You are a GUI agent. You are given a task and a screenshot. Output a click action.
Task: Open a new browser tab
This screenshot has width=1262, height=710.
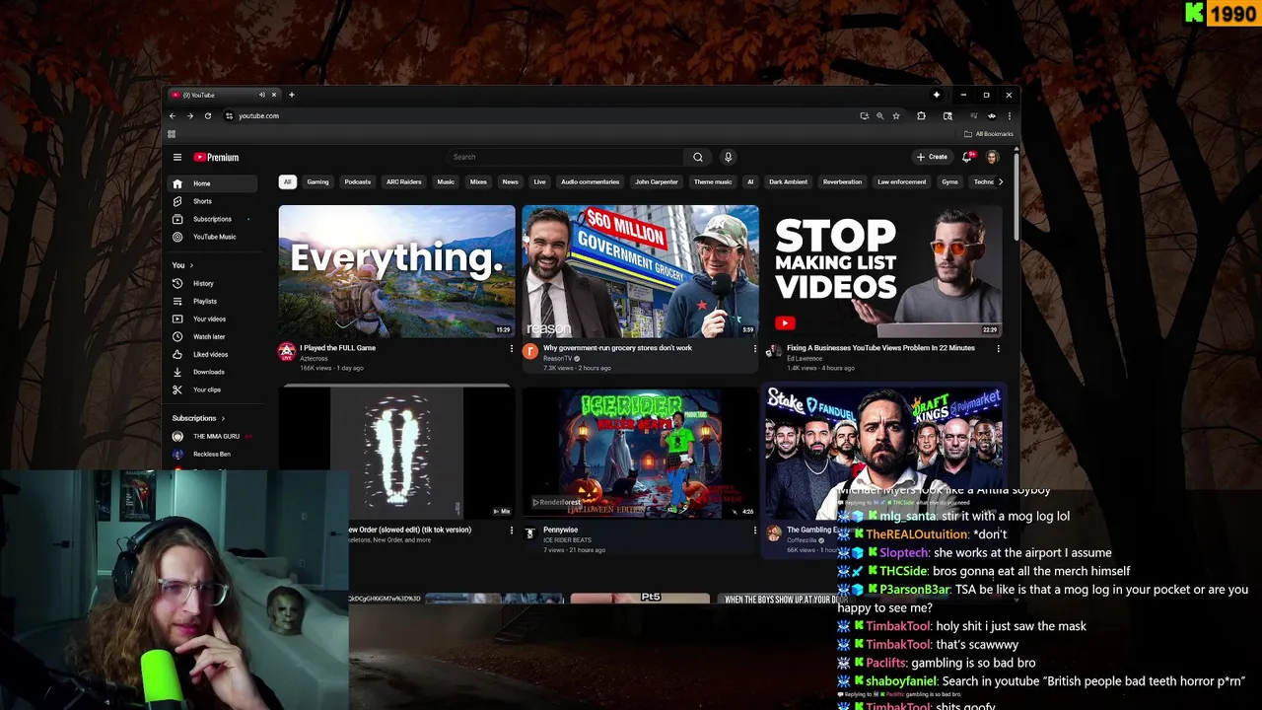[291, 95]
